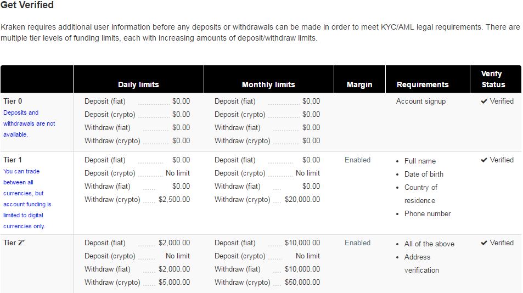Click the Tier 1 Verified checkmark icon

pyautogui.click(x=484, y=160)
